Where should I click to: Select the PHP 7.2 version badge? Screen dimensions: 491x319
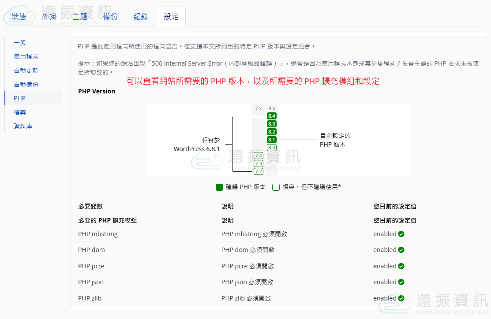click(x=259, y=171)
